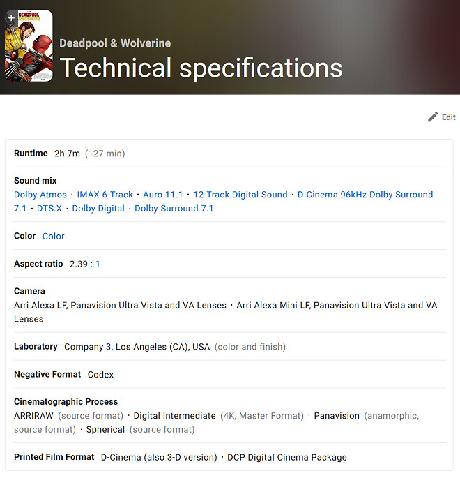Image resolution: width=460 pixels, height=478 pixels.
Task: Open the Dolby Atmos sound mix link
Action: pos(40,195)
